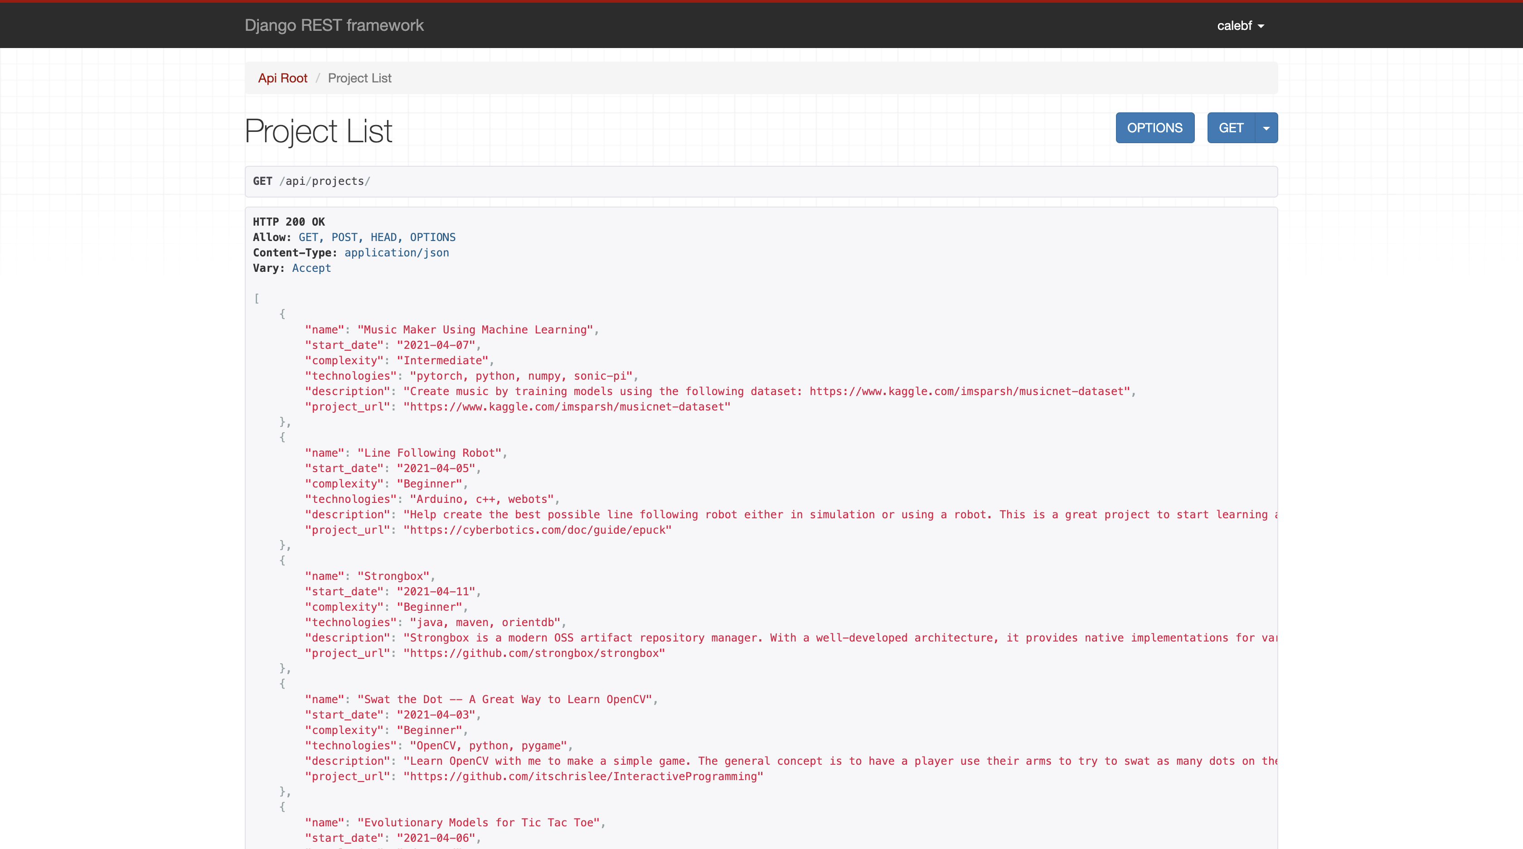Open the strongbox GitHub project link
1523x849 pixels.
[534, 653]
